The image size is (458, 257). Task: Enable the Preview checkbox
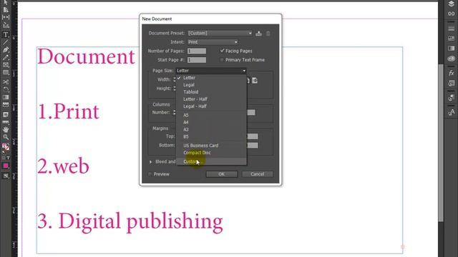(x=150, y=174)
